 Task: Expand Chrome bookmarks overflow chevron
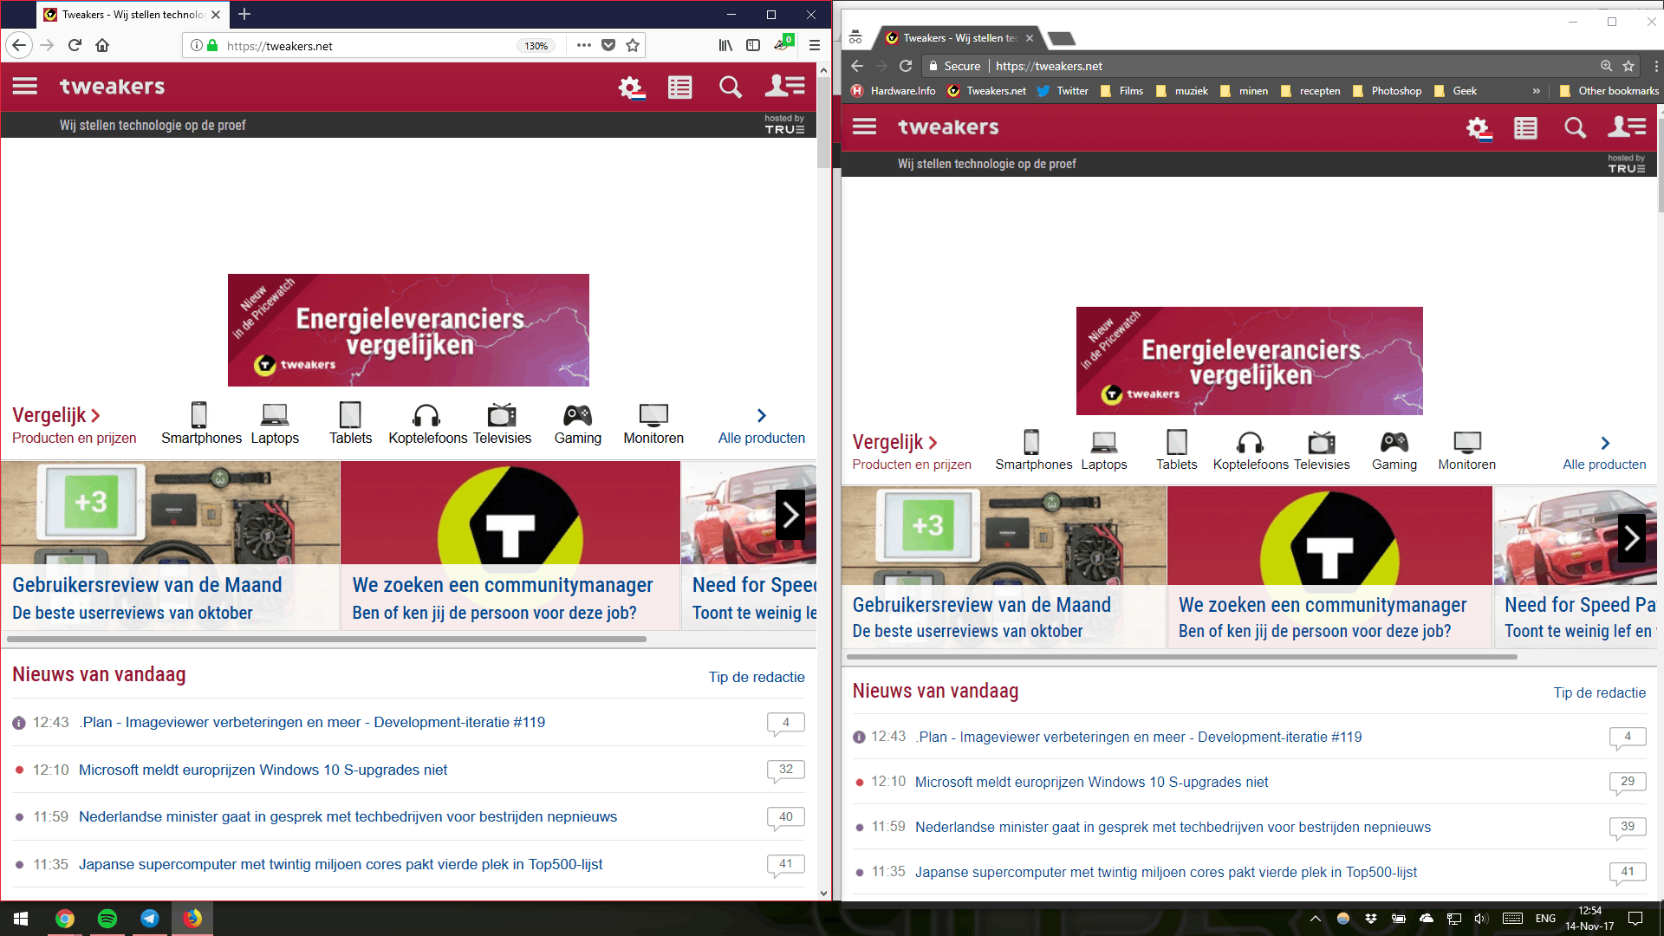click(x=1536, y=91)
